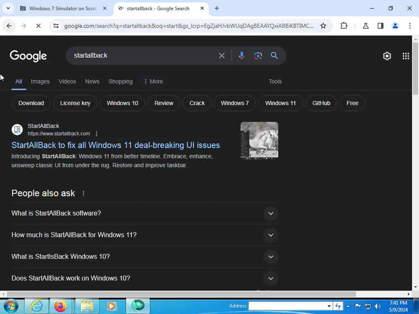This screenshot has height=314, width=419.
Task: Launch Firefox from taskbar
Action: pyautogui.click(x=61, y=306)
